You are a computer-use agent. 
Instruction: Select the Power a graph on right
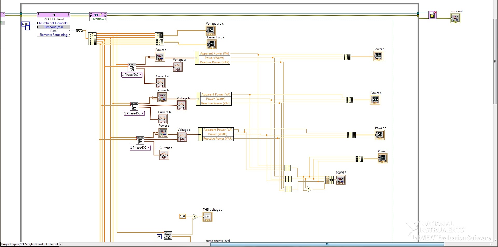[378, 56]
